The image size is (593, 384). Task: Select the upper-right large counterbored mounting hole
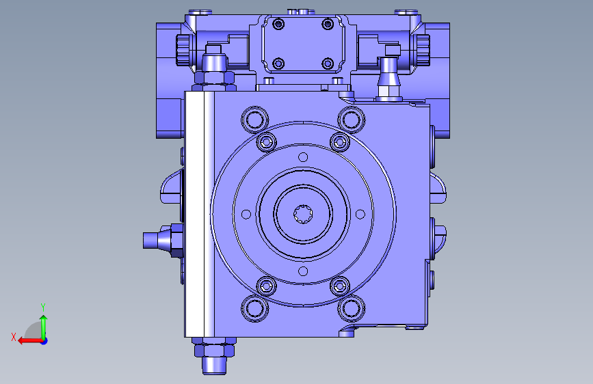click(x=351, y=120)
